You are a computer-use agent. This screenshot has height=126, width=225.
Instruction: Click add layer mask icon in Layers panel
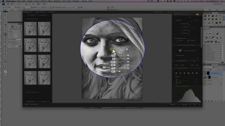pyautogui.click(x=209, y=101)
